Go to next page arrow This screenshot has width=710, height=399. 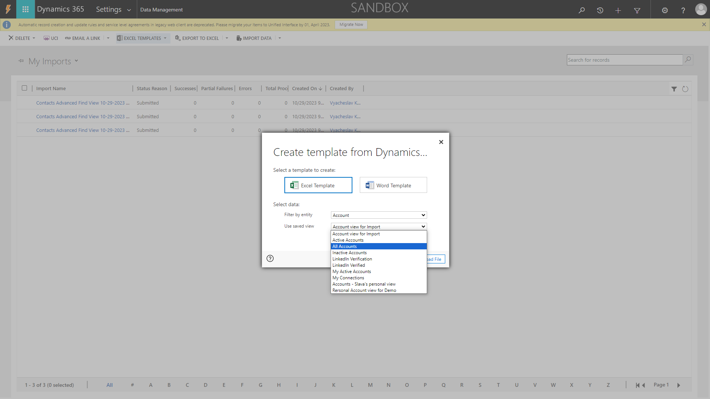[679, 385]
